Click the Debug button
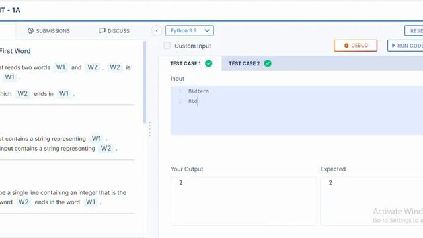 coord(356,46)
